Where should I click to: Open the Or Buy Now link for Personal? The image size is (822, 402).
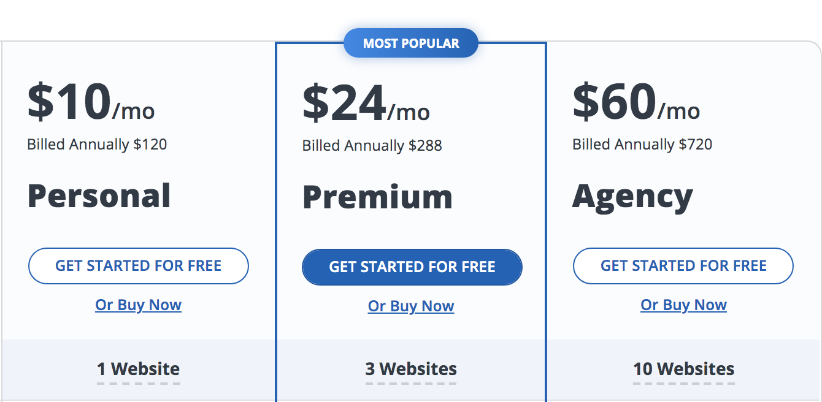(x=138, y=305)
